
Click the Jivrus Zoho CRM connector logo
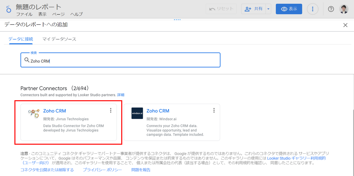34,113
